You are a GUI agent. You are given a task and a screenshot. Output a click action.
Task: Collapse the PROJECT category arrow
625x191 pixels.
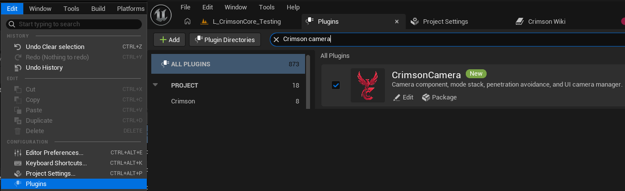tap(155, 85)
